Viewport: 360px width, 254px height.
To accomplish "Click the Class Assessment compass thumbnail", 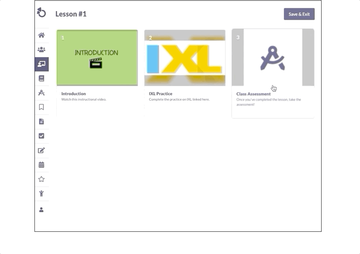I will [273, 58].
